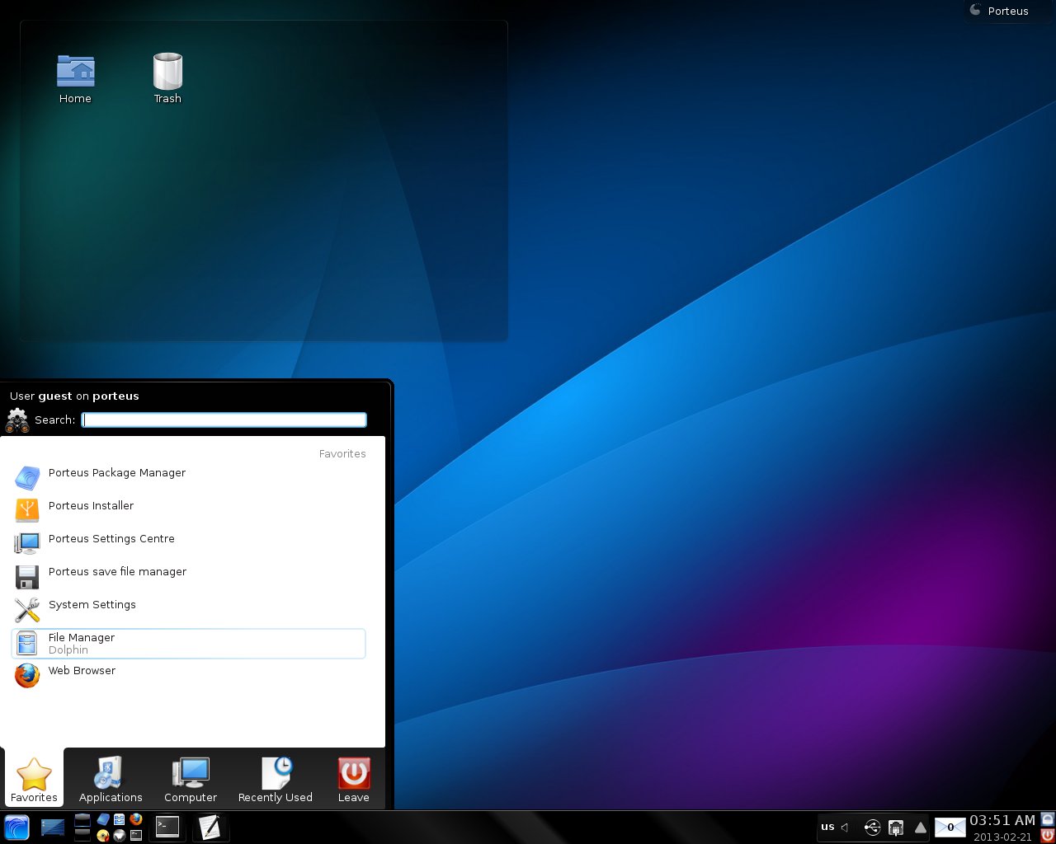Launch Firefox from the quick launch bar
Screen dimensions: 1056x844
pos(136,821)
